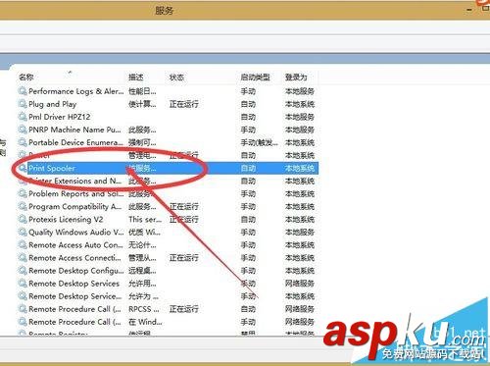Click 正在运行 status in the RPCSS row

(x=184, y=309)
